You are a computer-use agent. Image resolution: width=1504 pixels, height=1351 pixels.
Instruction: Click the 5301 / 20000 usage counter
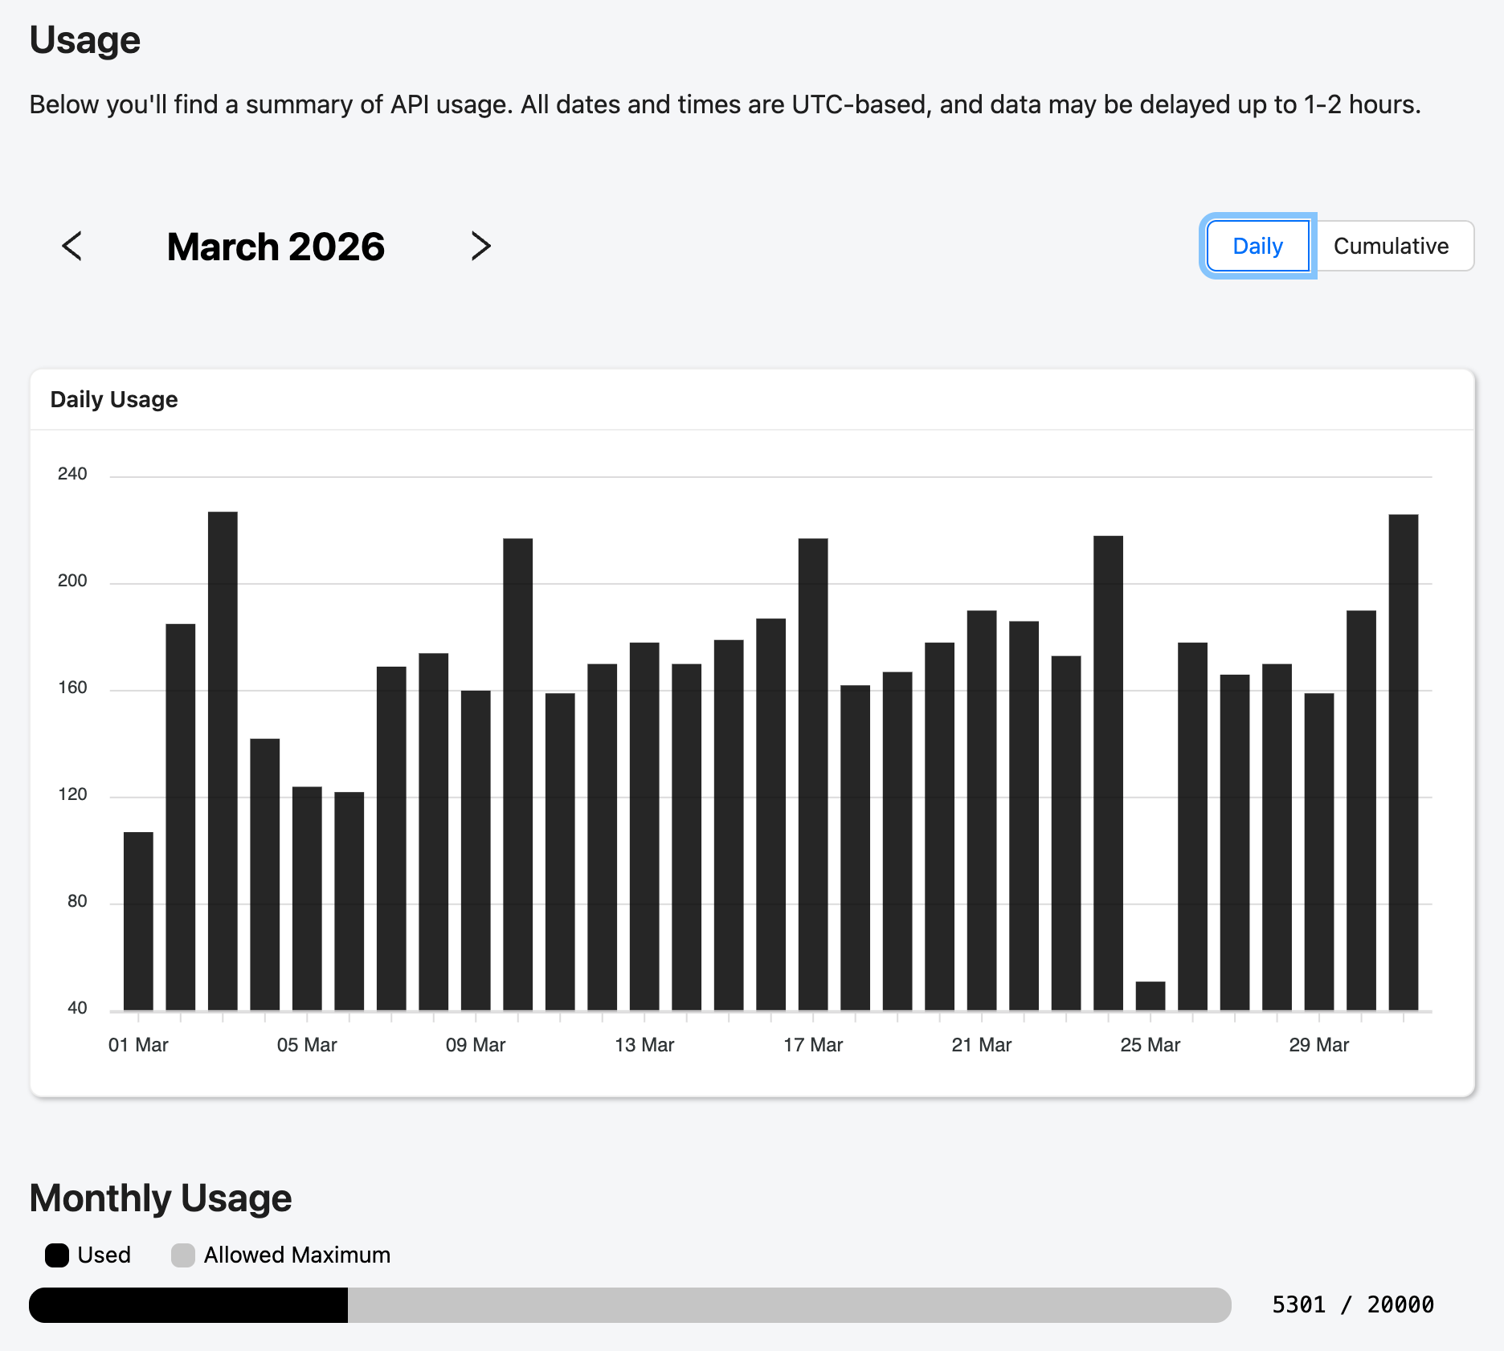1352,1304
